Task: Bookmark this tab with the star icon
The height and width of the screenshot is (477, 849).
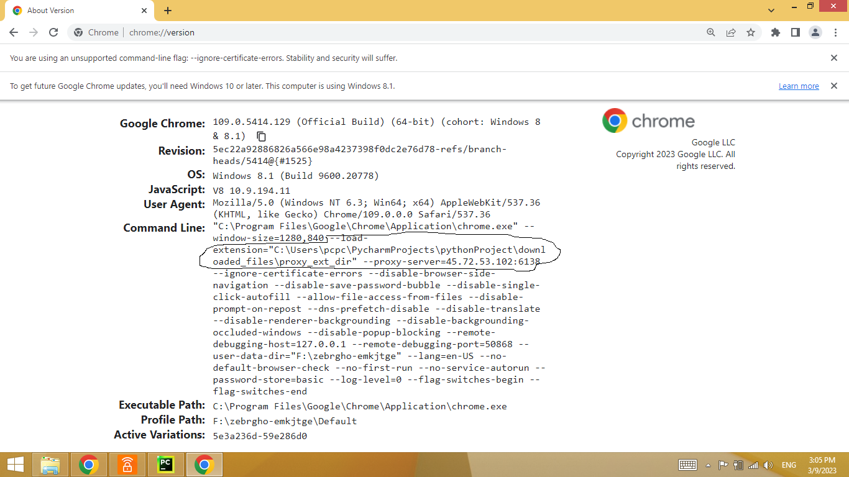Action: [751, 32]
